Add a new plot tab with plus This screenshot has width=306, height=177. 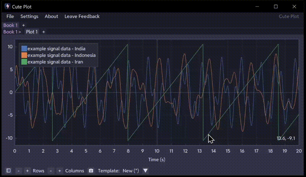point(44,32)
